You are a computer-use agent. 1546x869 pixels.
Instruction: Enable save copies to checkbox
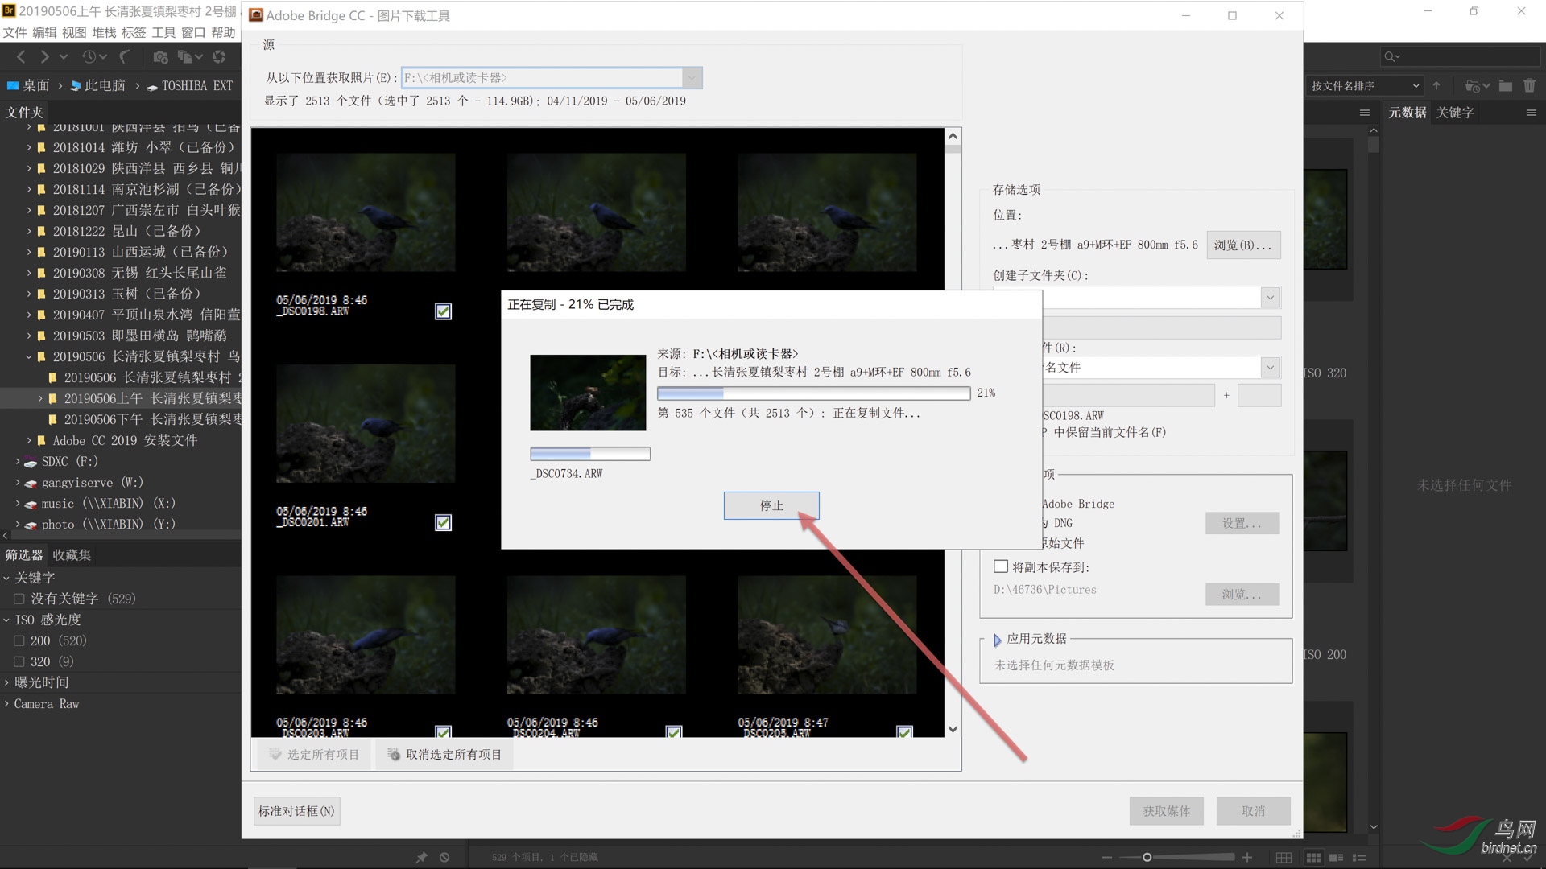click(1001, 566)
